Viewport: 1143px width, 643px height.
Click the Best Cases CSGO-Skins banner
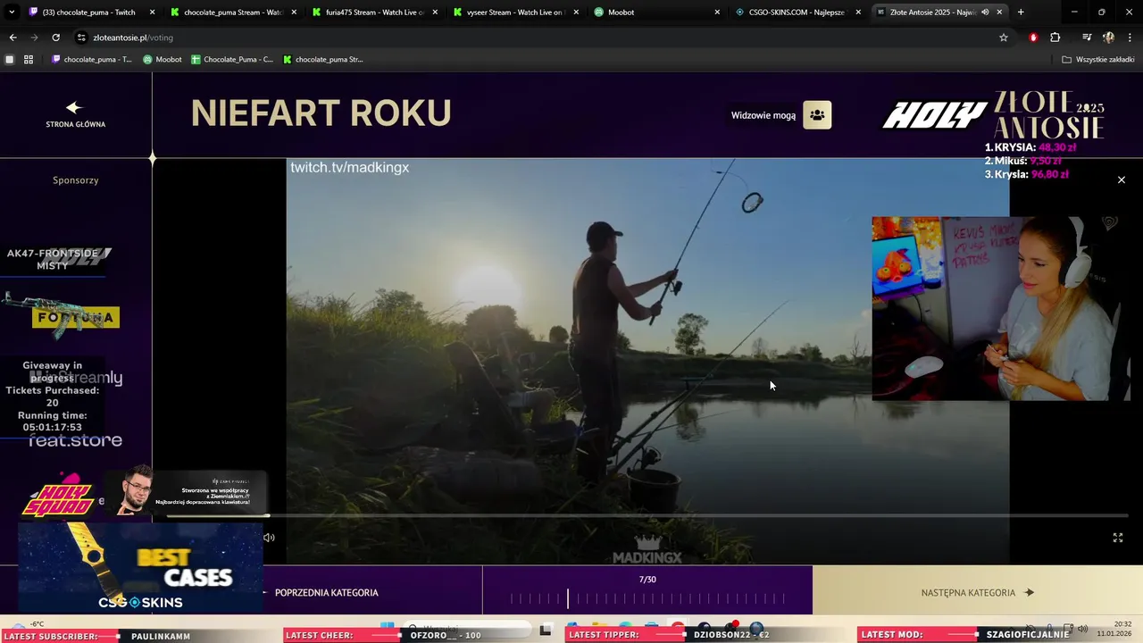141,568
